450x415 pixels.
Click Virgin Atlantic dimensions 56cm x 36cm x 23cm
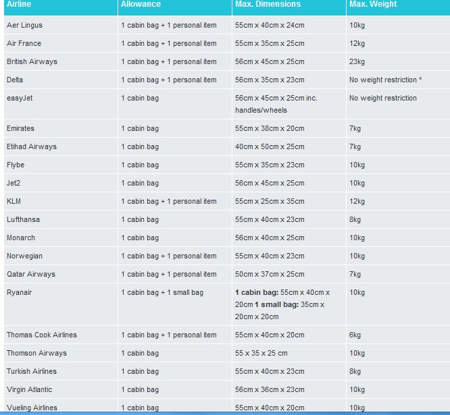289,389
